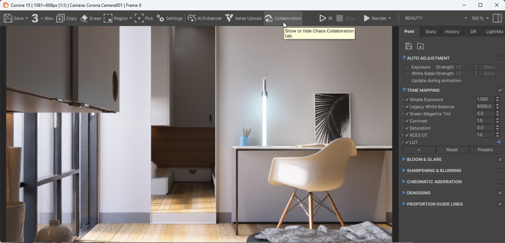Screen dimensions: 505x243
Task: Open the DR tab
Action: point(473,31)
